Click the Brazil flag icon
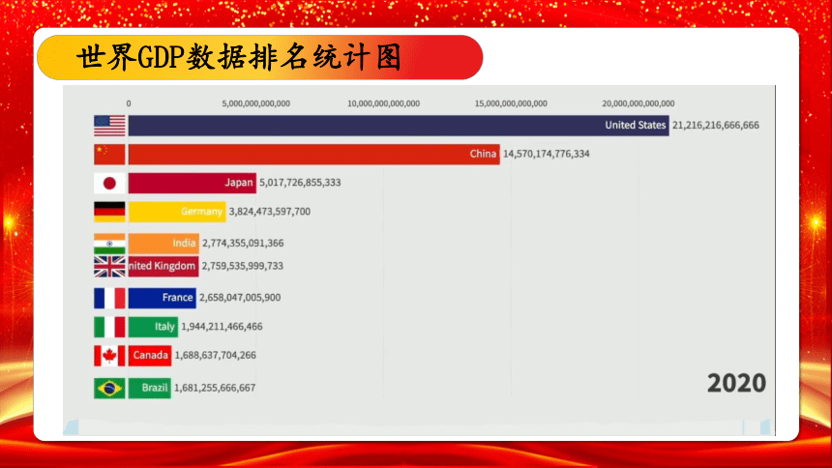This screenshot has width=832, height=468. (110, 388)
